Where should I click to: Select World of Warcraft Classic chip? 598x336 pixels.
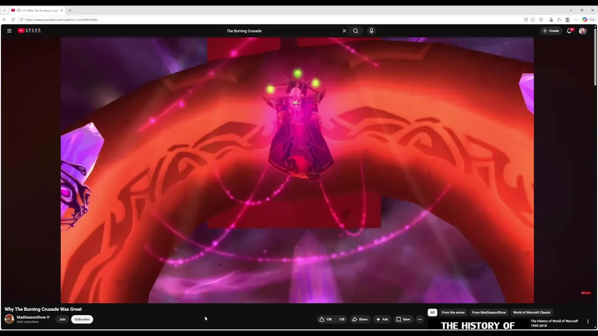tap(532, 312)
